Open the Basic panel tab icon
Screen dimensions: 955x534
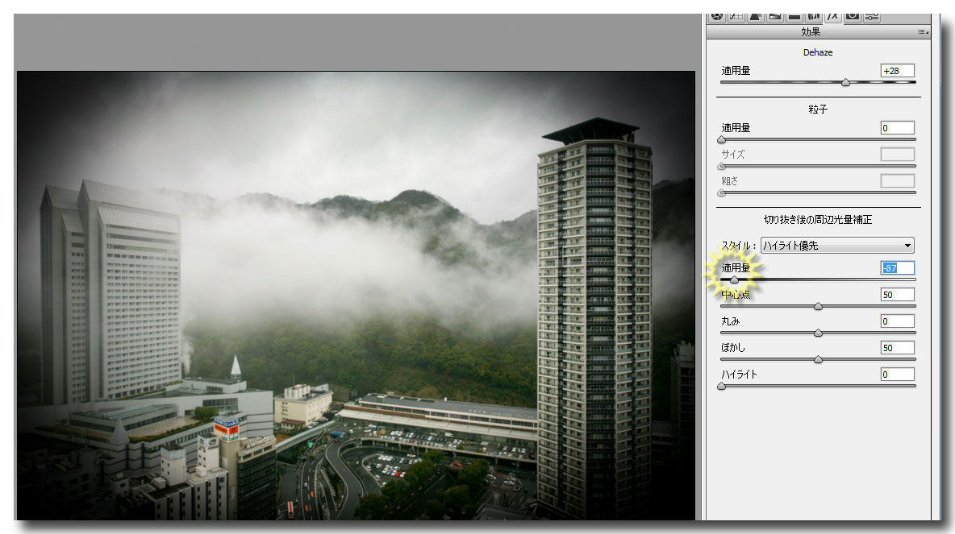717,15
